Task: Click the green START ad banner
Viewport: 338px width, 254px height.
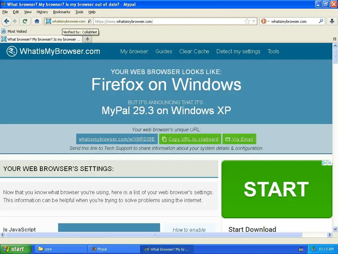Action: tap(277, 189)
